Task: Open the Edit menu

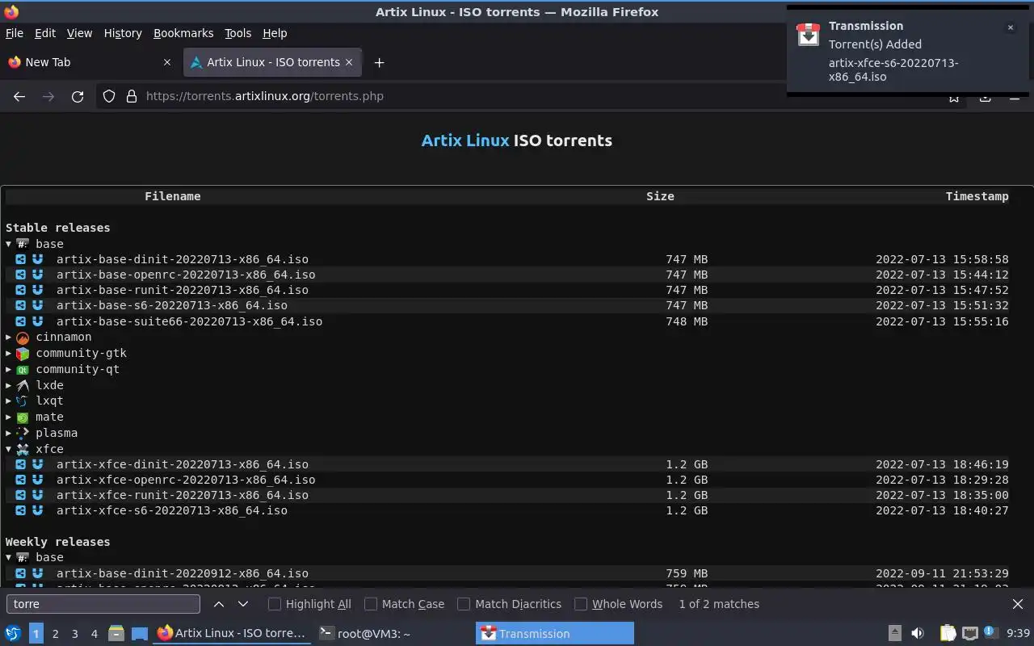Action: click(x=45, y=33)
